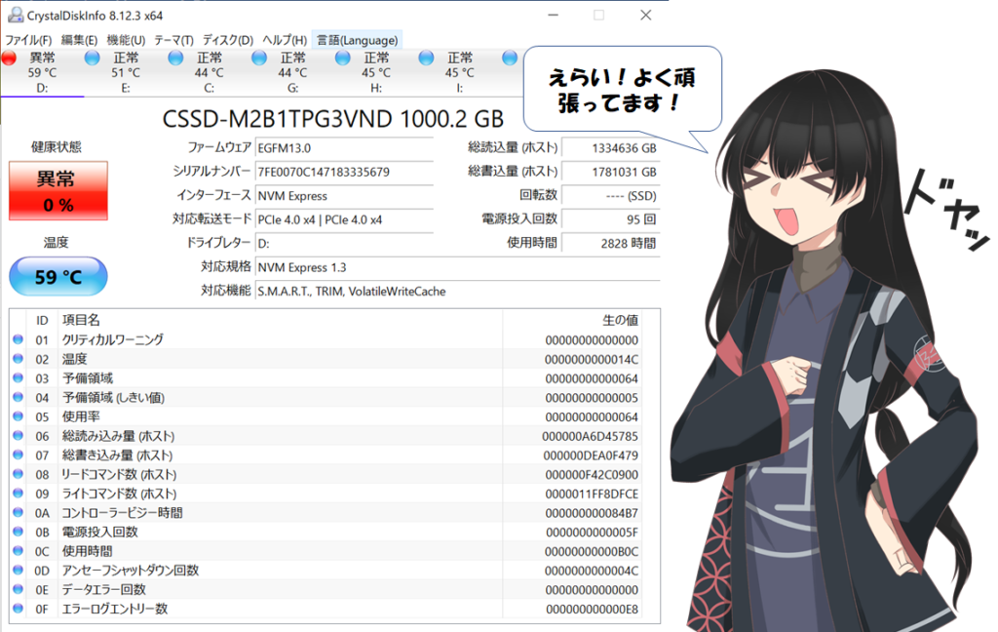The width and height of the screenshot is (998, 632).
Task: Click the status orb for ライトコマンド数 row
Action: pos(18,494)
